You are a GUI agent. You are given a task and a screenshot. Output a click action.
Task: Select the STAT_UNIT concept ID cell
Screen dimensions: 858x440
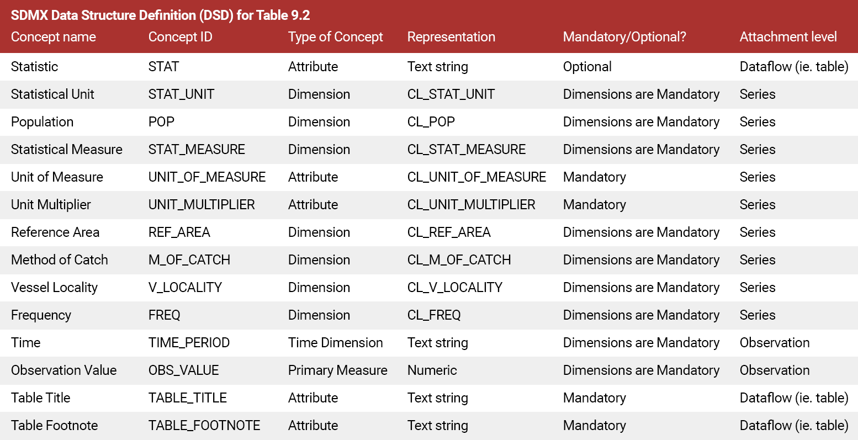181,94
